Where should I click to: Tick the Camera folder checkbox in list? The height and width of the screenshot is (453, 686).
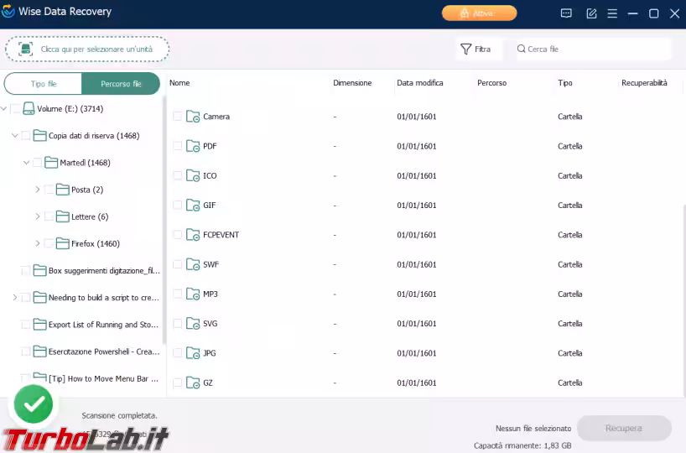[x=177, y=117]
